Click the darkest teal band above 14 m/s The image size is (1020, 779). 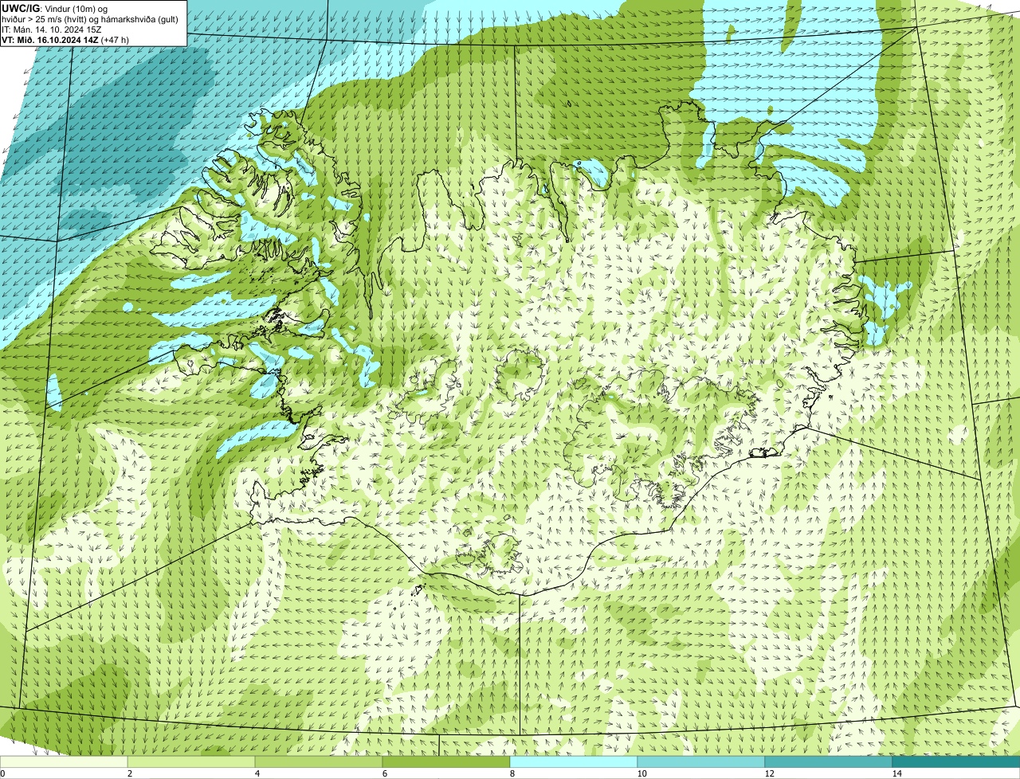click(x=956, y=761)
